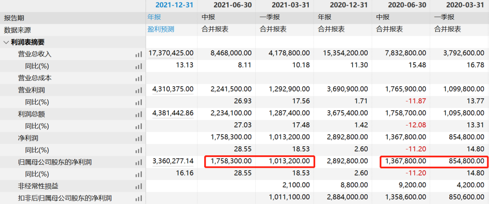Click forecast revenue value 17,370,425.00
The width and height of the screenshot is (489, 204).
[171, 54]
